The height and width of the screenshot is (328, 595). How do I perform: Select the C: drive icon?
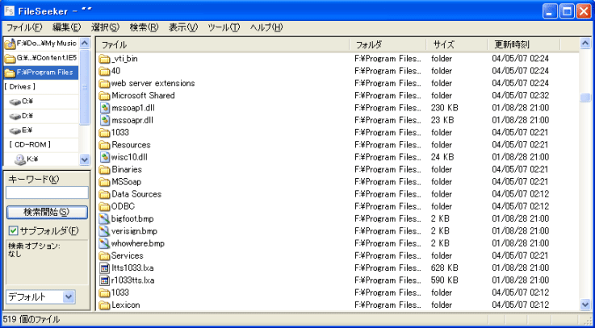point(17,102)
